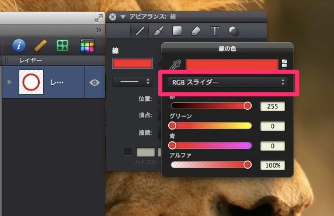Toggle layer visibility eye icon
334x216 pixels.
pos(95,82)
